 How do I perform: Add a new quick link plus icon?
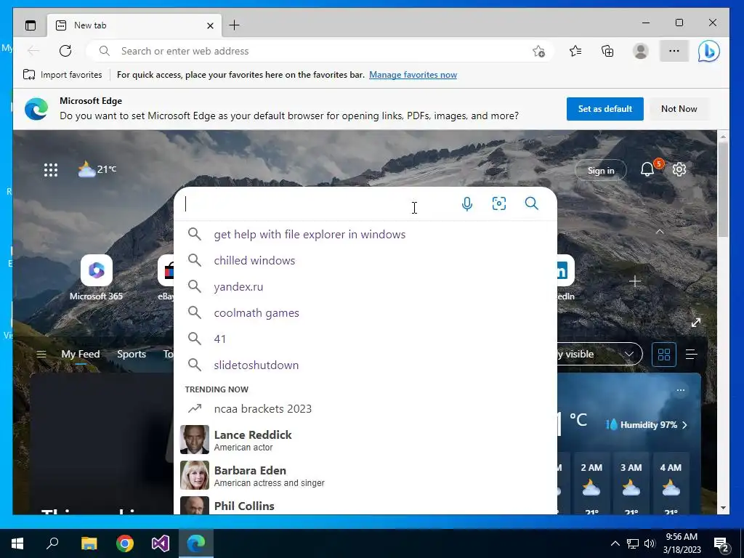coord(635,281)
